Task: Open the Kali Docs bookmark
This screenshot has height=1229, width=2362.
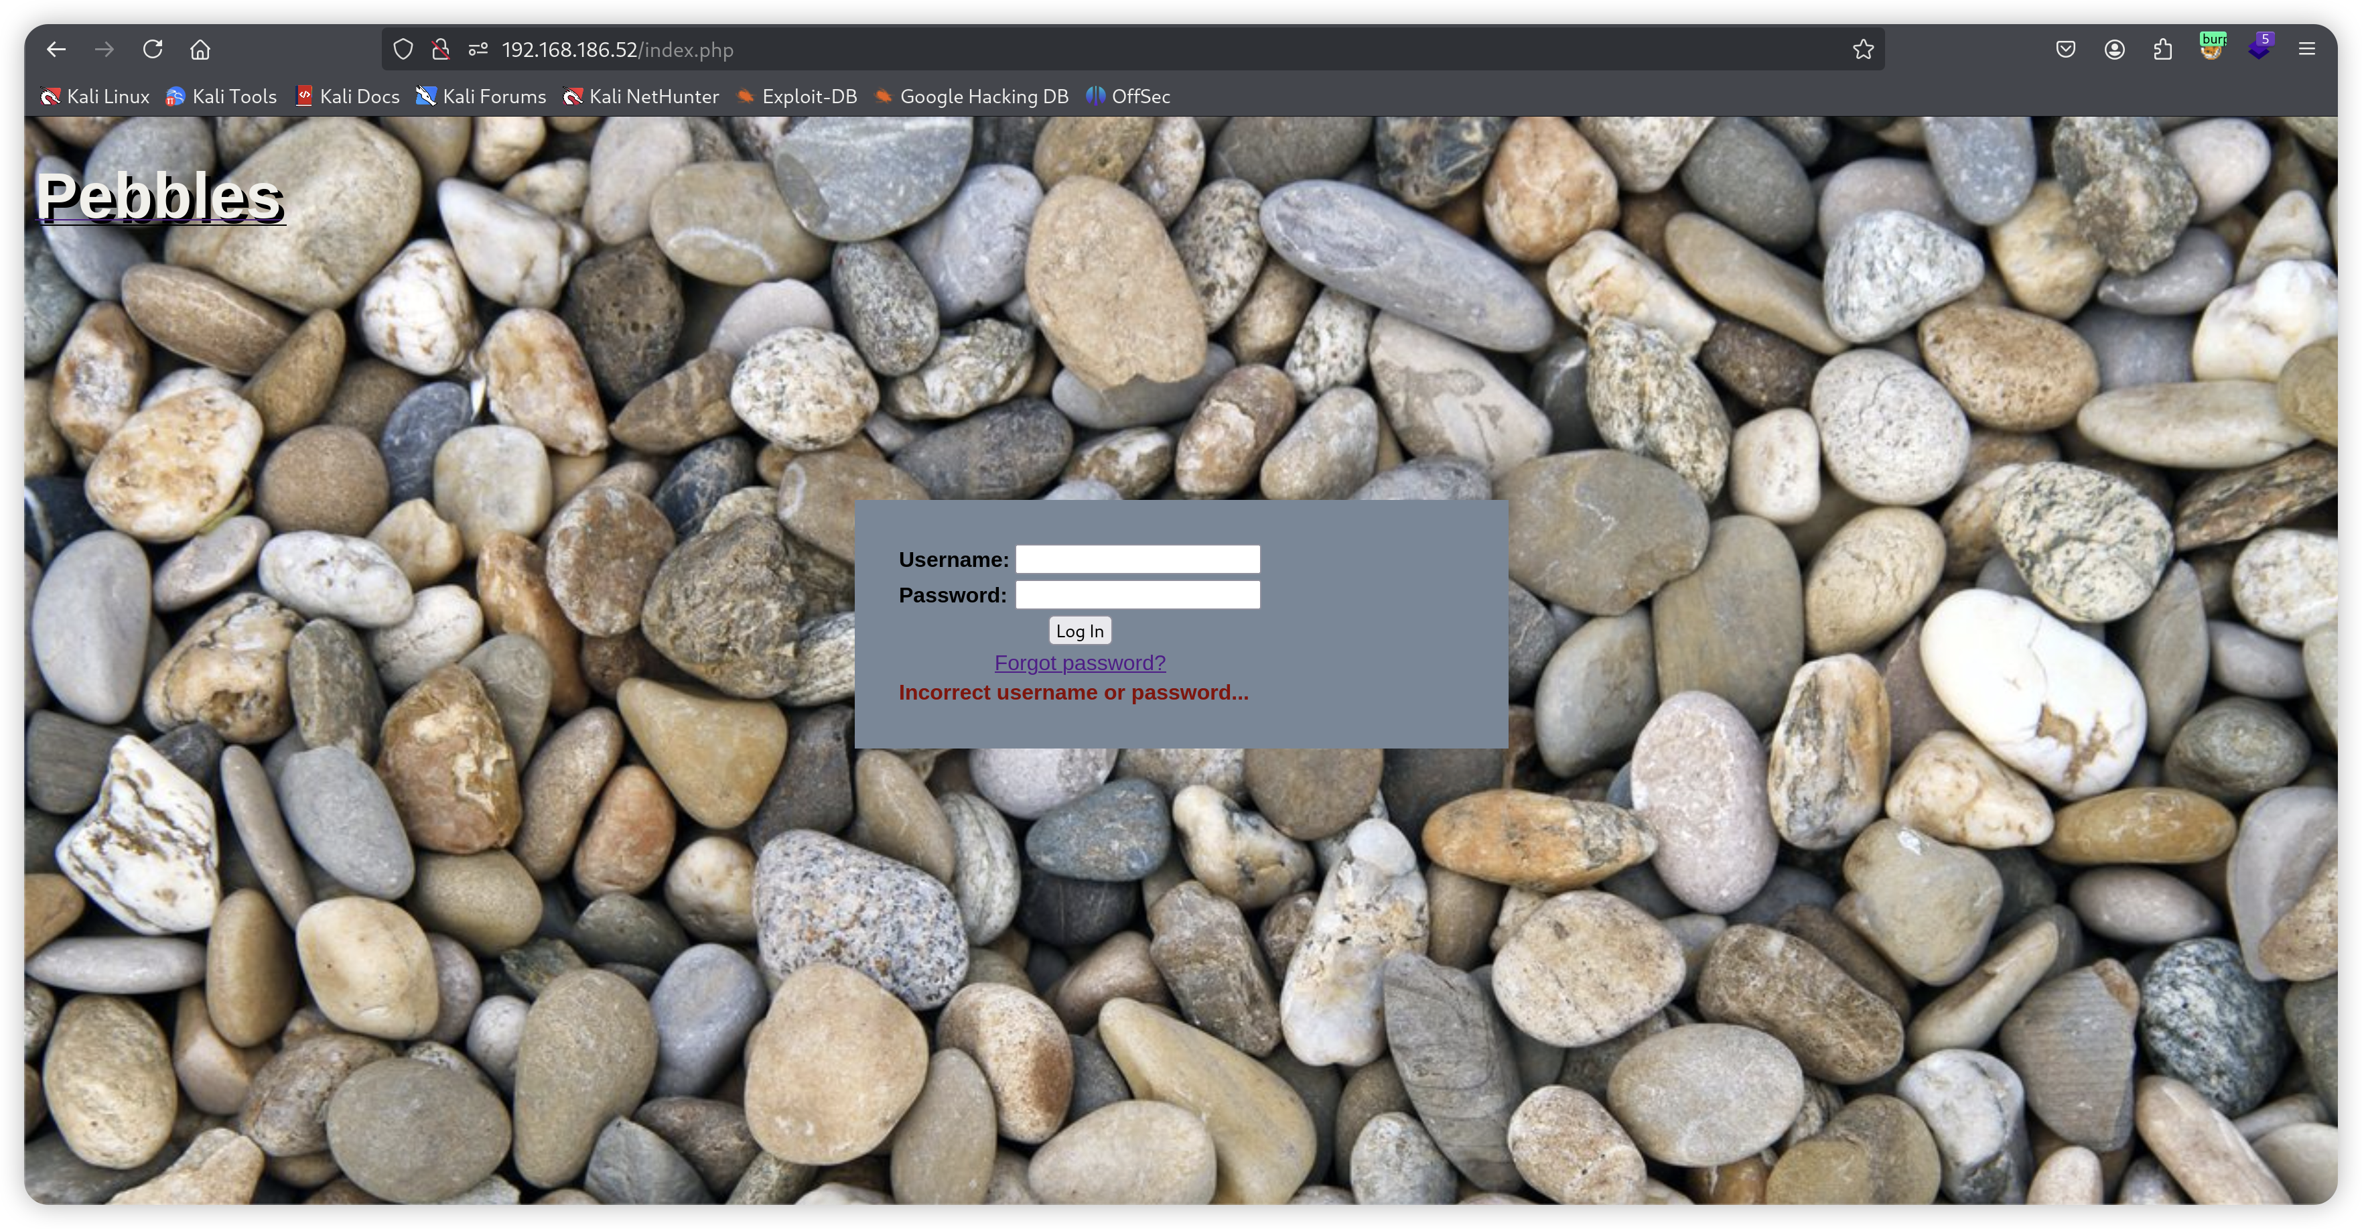Action: click(x=348, y=96)
